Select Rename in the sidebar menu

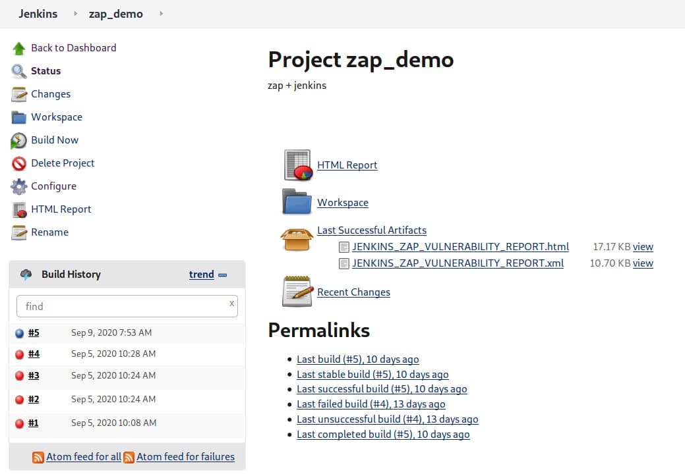pyautogui.click(x=49, y=232)
